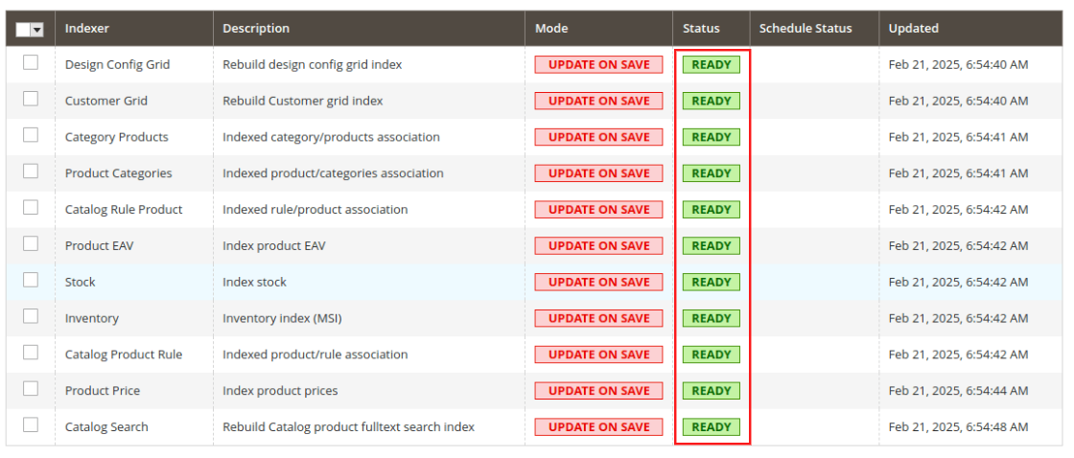1074x458 pixels.
Task: Select the Product Categories row checkbox
Action: tap(30, 172)
